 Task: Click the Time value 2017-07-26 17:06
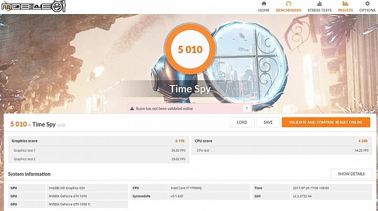pyautogui.click(x=311, y=188)
